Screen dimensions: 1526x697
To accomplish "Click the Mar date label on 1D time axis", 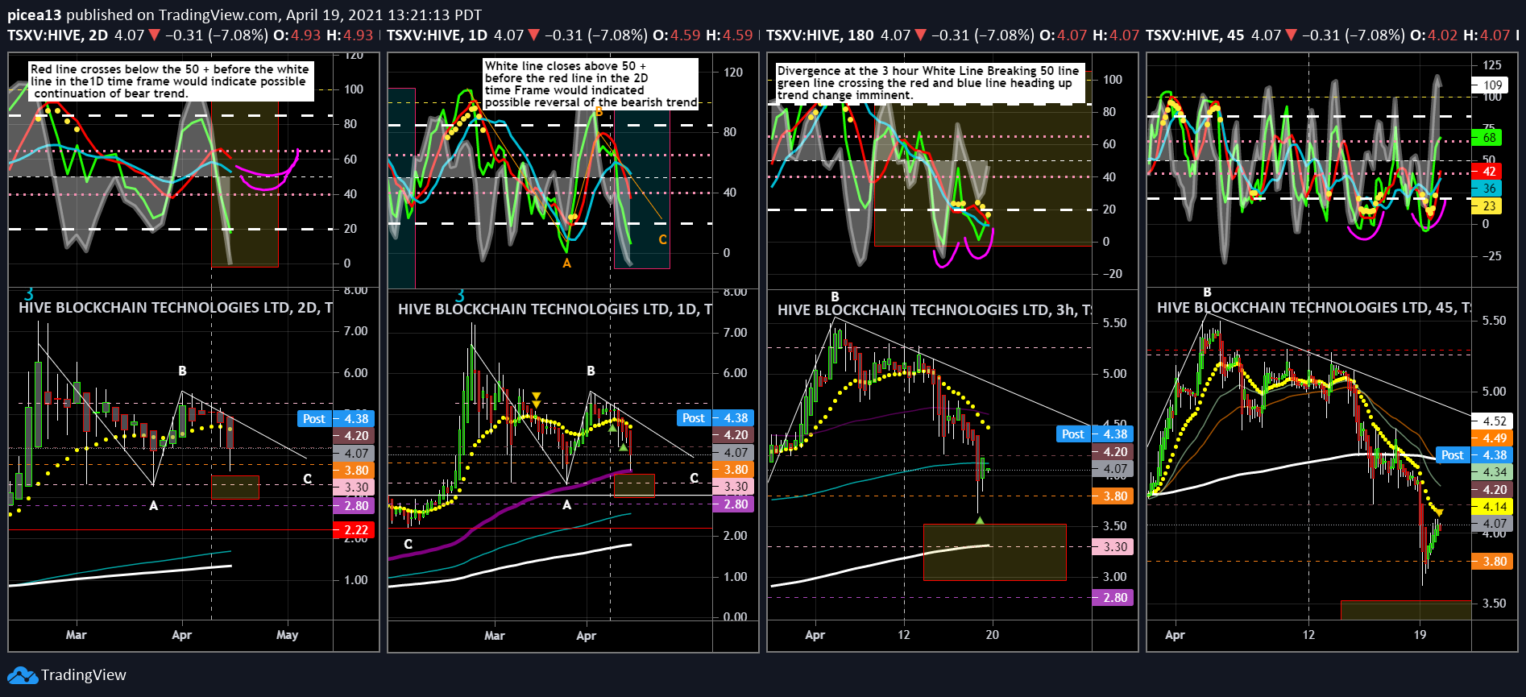I will 495,636.
